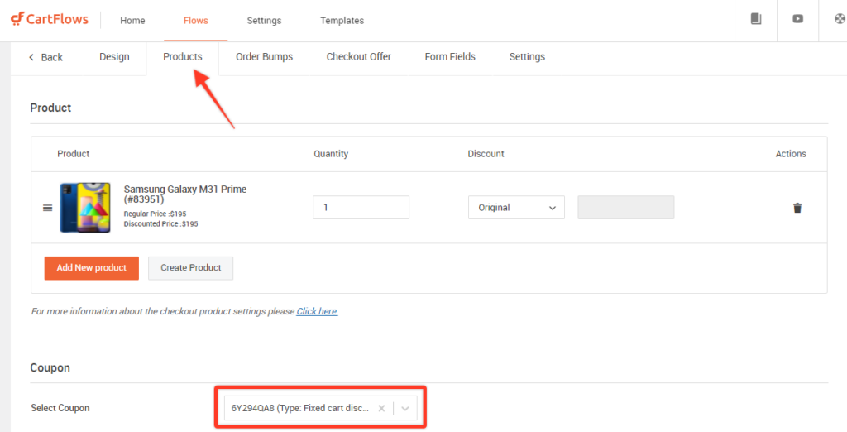
Task: Open the Templates menu in top navigation
Action: point(342,21)
